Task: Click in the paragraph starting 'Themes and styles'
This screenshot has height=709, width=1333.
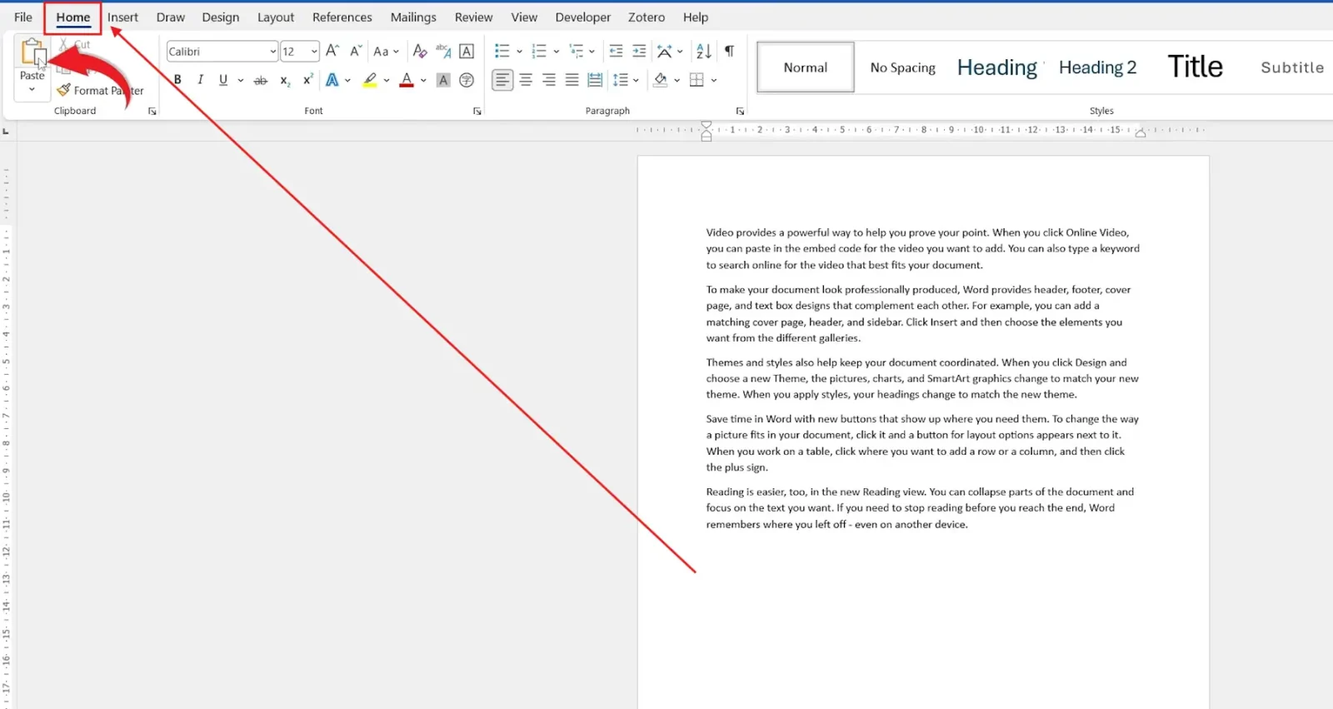Action: 922,378
